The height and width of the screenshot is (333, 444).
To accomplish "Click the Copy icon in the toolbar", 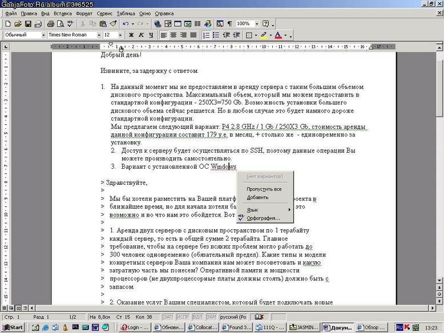I will tap(92, 24).
